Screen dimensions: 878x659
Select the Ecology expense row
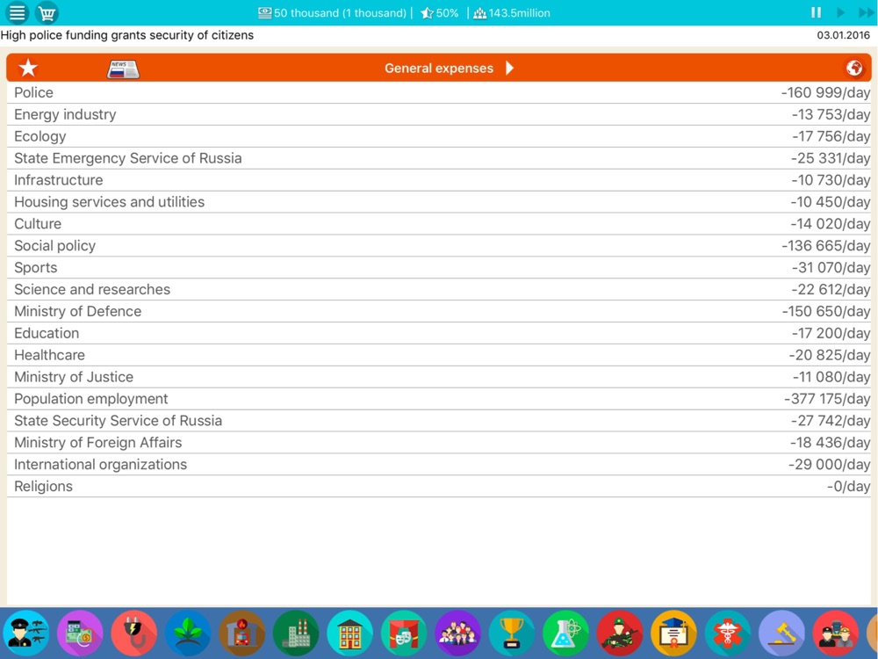point(439,136)
